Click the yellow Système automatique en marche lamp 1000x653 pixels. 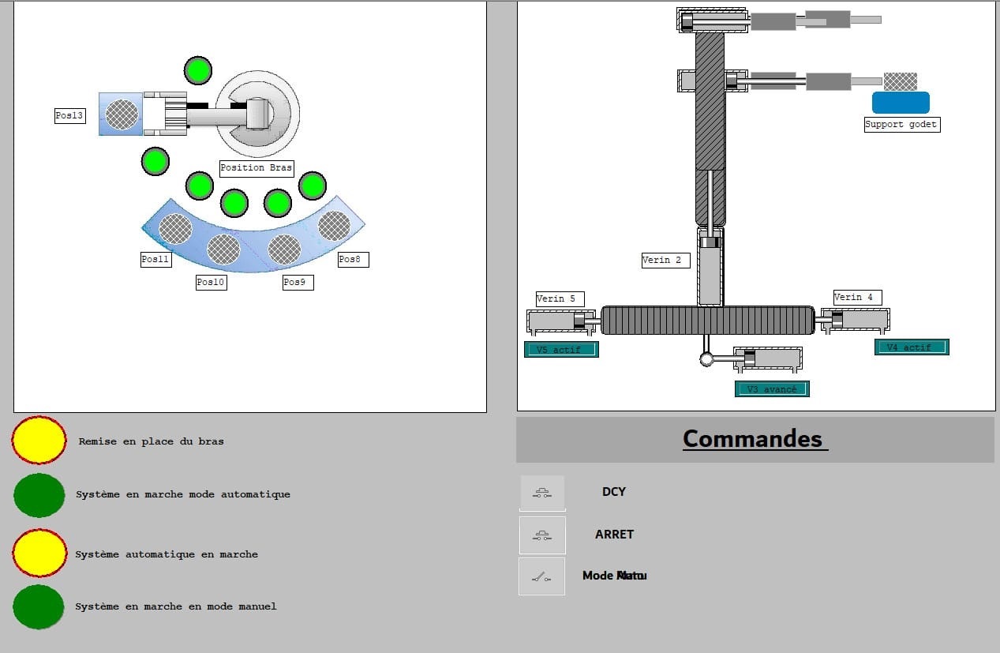pos(39,553)
